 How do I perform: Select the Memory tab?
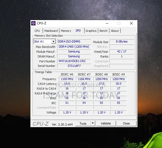66,31
